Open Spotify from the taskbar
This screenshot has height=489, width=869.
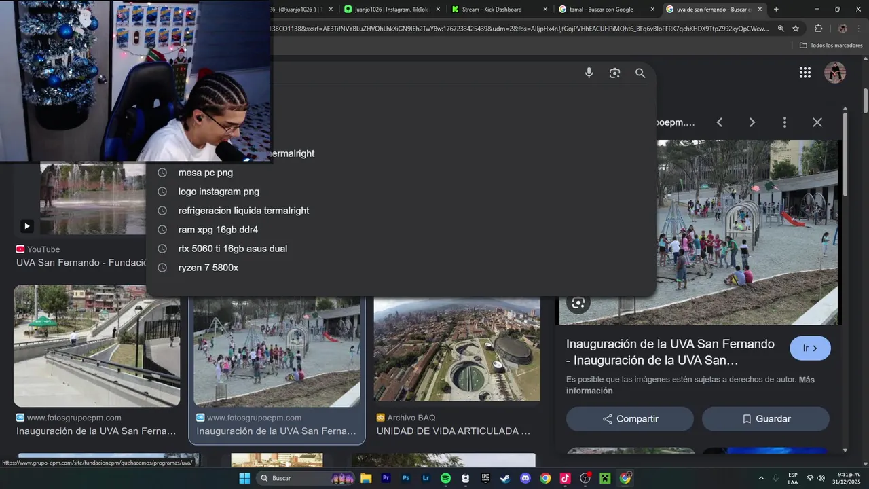click(445, 478)
